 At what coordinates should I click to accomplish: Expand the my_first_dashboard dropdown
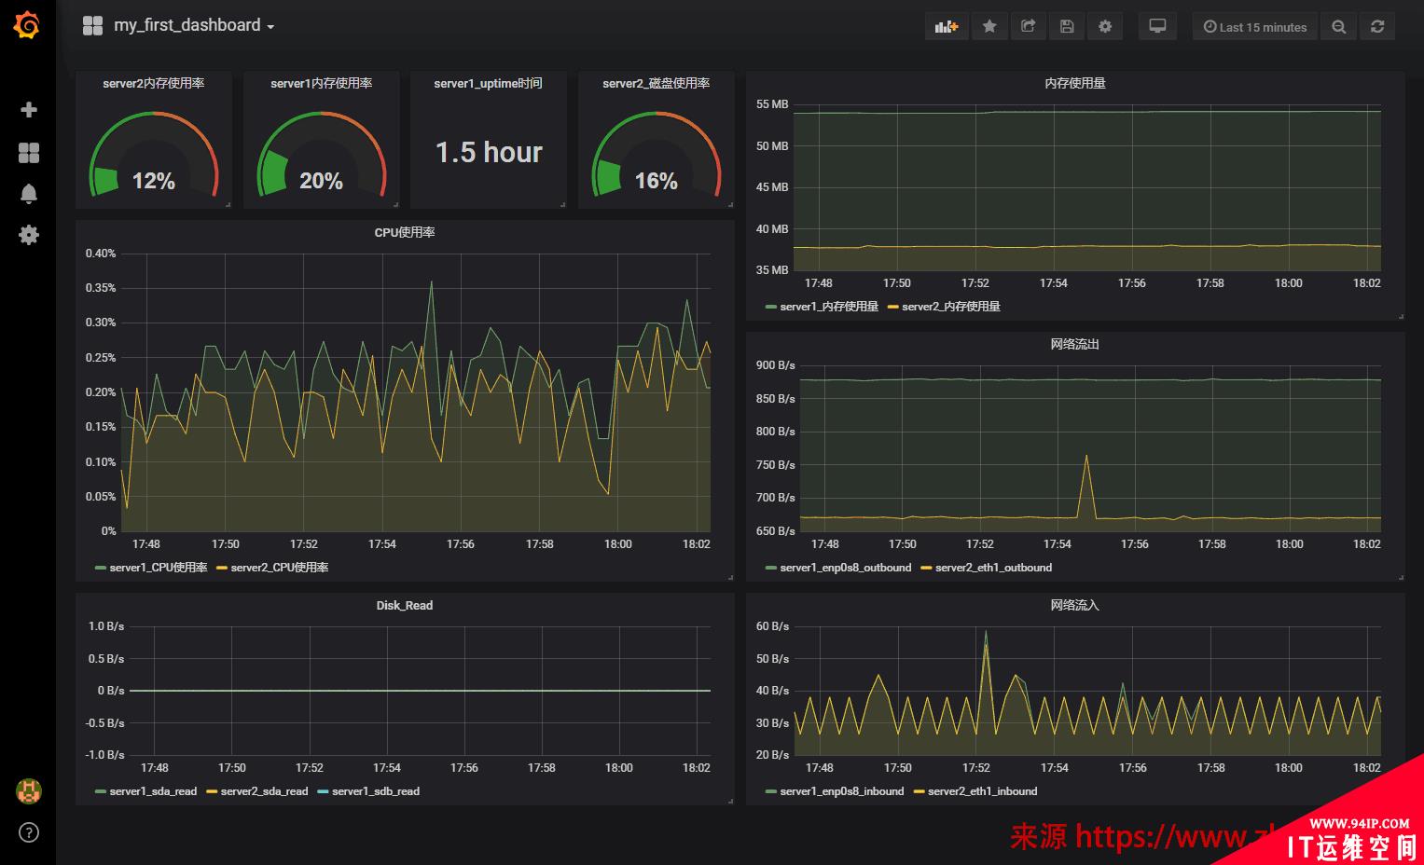(x=194, y=26)
